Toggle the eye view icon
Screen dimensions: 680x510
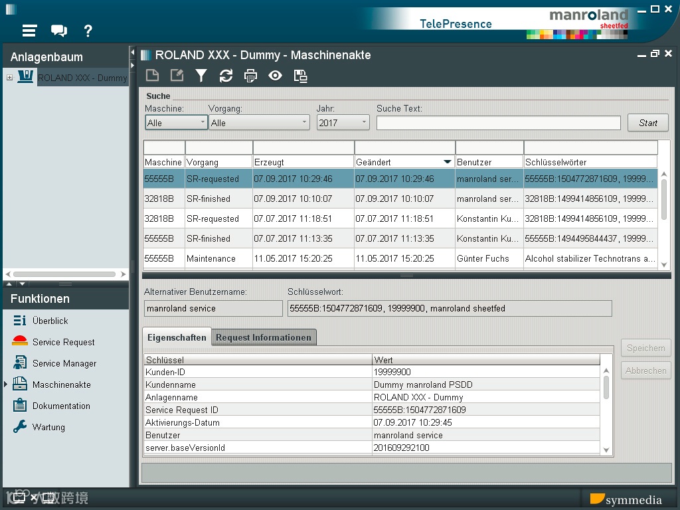pyautogui.click(x=275, y=76)
